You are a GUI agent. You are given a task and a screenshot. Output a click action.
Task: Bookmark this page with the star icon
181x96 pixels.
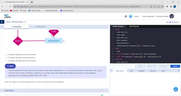click(x=162, y=7)
